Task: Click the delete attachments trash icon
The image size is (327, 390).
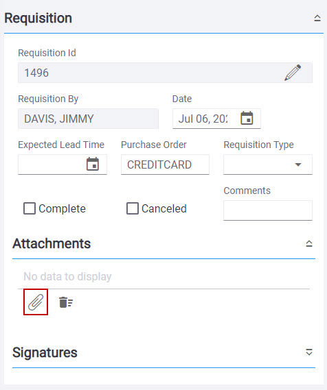Action: click(x=66, y=302)
